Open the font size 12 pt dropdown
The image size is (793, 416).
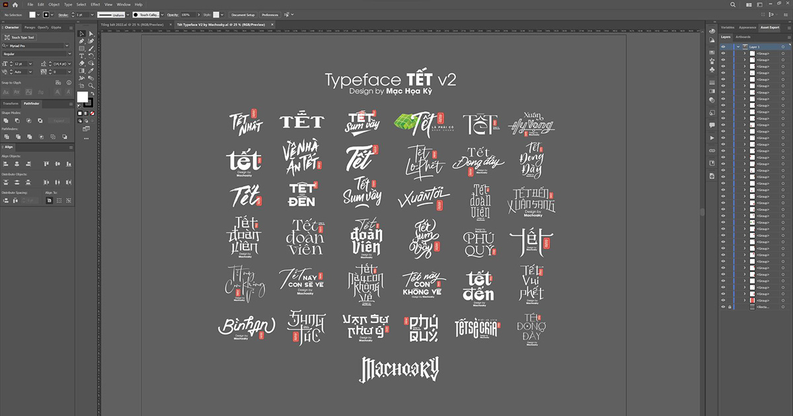click(30, 64)
